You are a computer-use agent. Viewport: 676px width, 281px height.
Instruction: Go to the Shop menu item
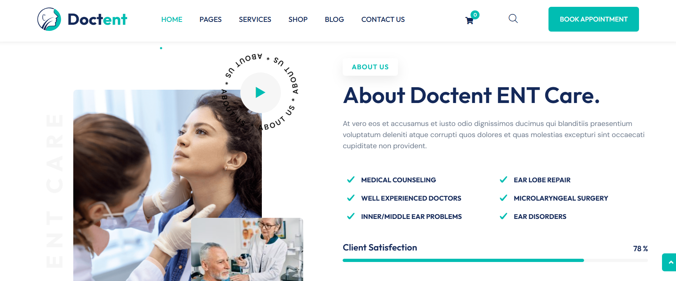[298, 19]
